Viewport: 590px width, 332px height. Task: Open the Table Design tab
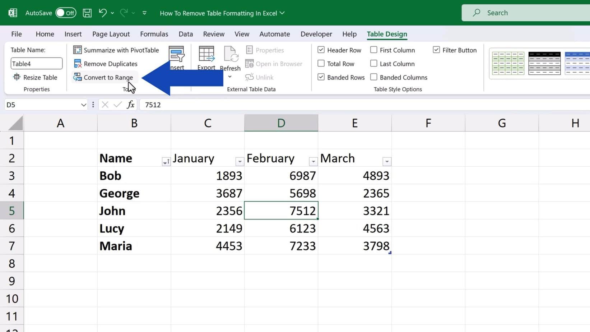(387, 34)
